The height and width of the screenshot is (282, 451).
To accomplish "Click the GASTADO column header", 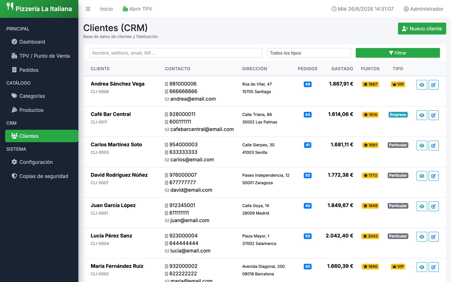I will (342, 69).
